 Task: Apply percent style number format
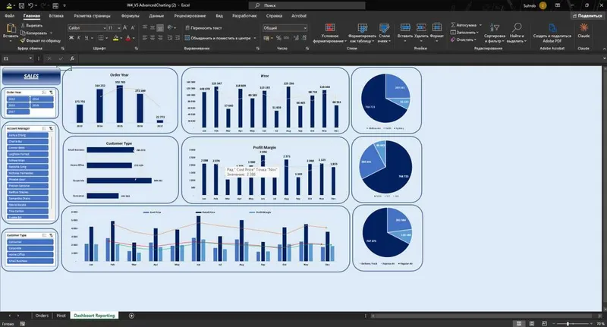[278, 38]
